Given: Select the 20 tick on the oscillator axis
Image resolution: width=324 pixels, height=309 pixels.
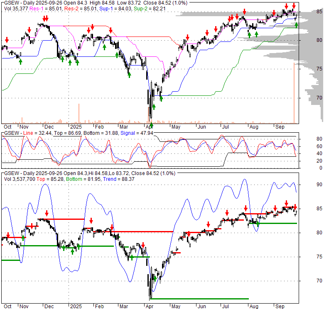Looking at the screenshot, I should [x=319, y=161].
